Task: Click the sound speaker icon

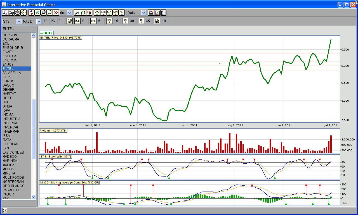Action: [23, 13]
